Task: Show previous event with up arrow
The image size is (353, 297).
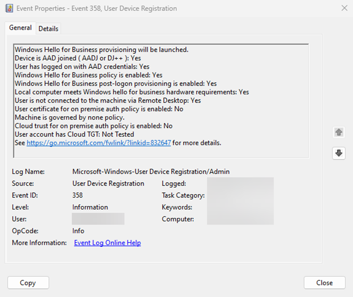Action: 339,132
